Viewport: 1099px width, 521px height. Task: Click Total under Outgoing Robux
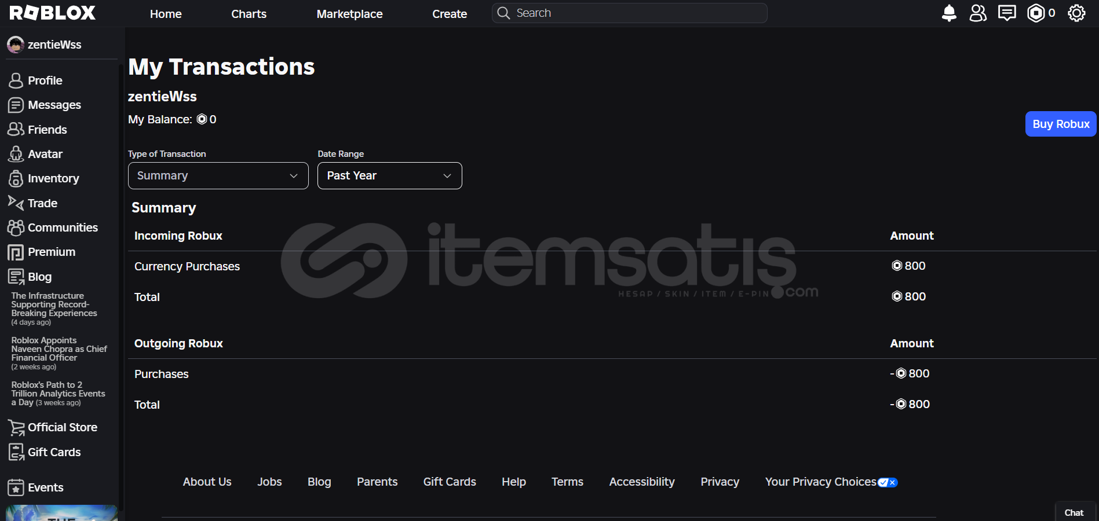tap(147, 405)
